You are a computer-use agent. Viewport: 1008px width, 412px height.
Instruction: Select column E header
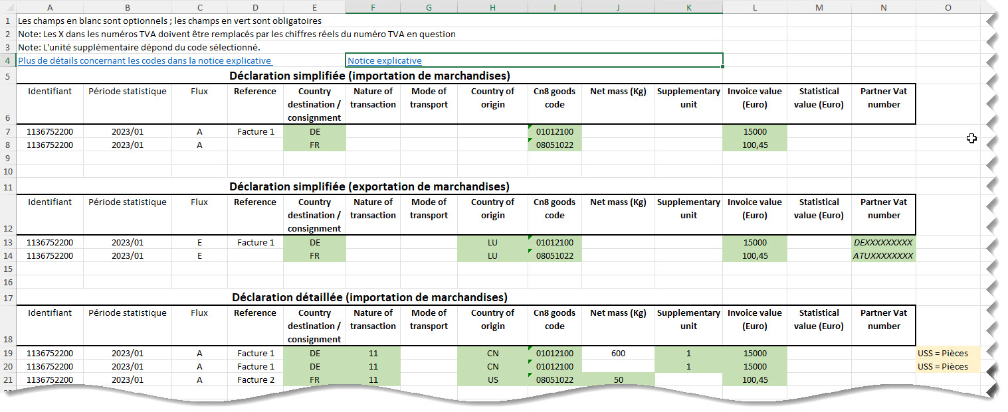(314, 7)
